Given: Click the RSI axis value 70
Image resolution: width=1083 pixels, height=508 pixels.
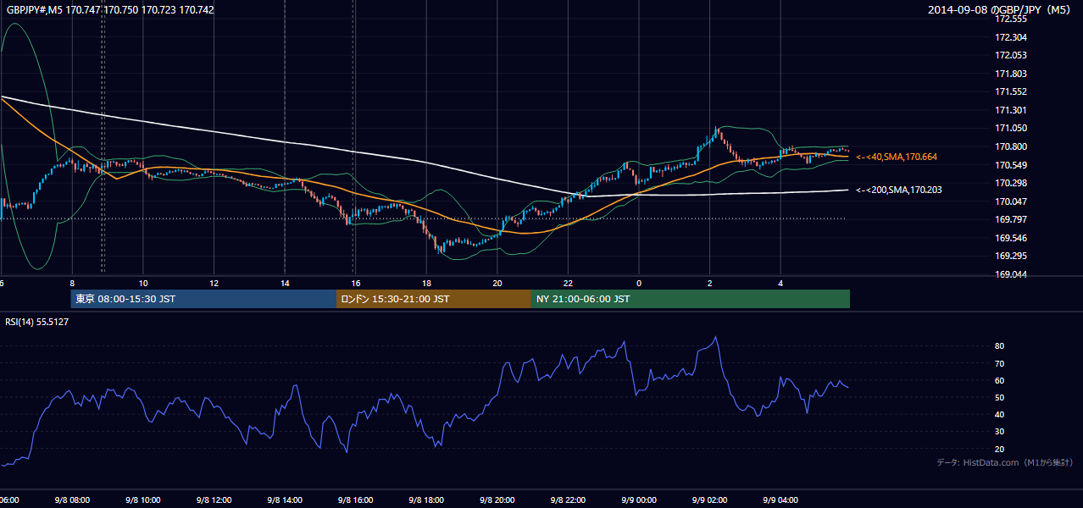Looking at the screenshot, I should [999, 363].
